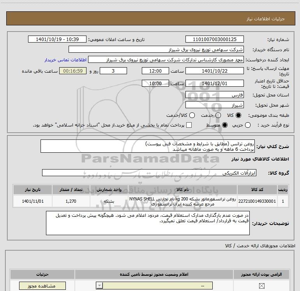Choose the جزیی purchase type radio
Viewport: 300px width, 291px height.
248,125
